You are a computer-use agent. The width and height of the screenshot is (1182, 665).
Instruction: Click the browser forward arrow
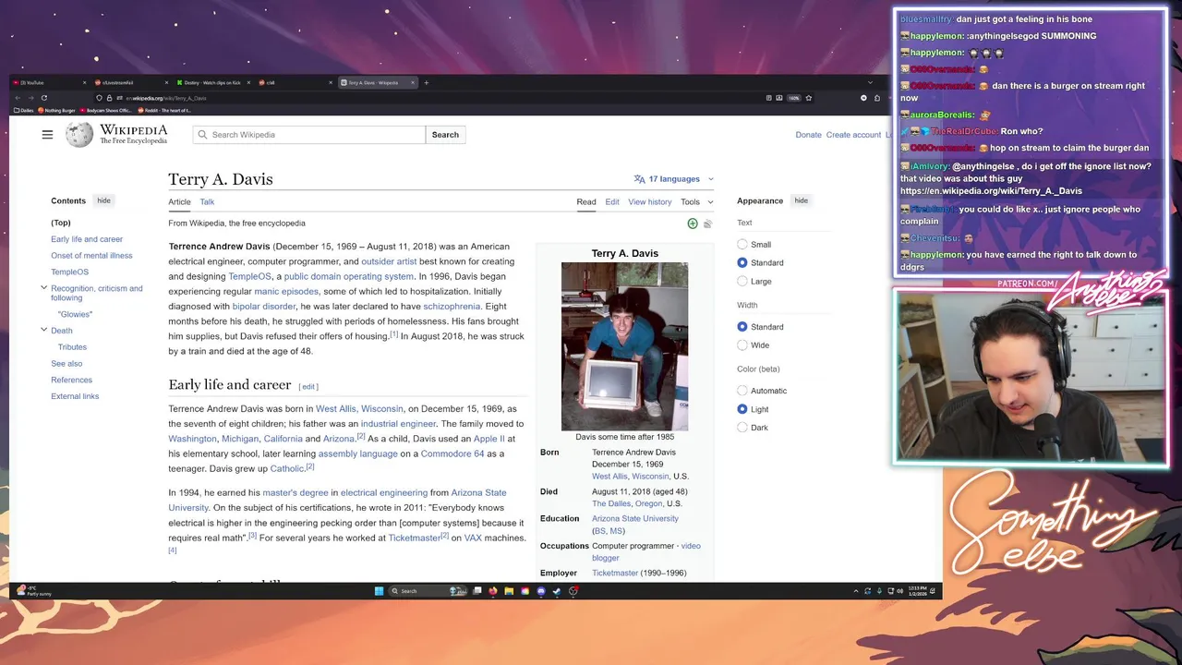point(30,98)
